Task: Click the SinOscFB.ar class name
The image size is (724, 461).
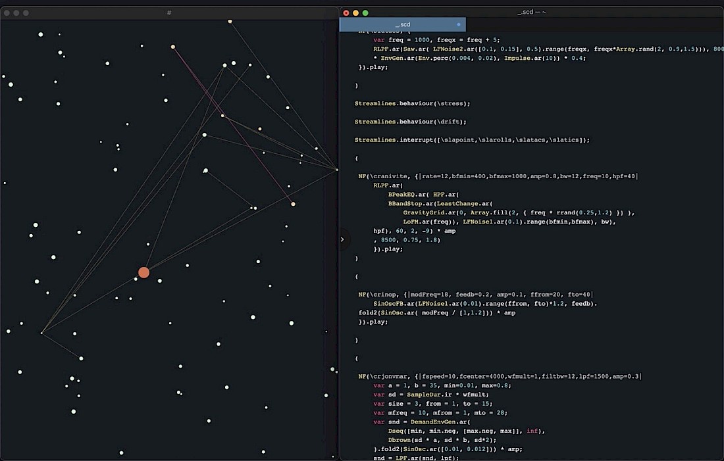Action: [x=394, y=304]
